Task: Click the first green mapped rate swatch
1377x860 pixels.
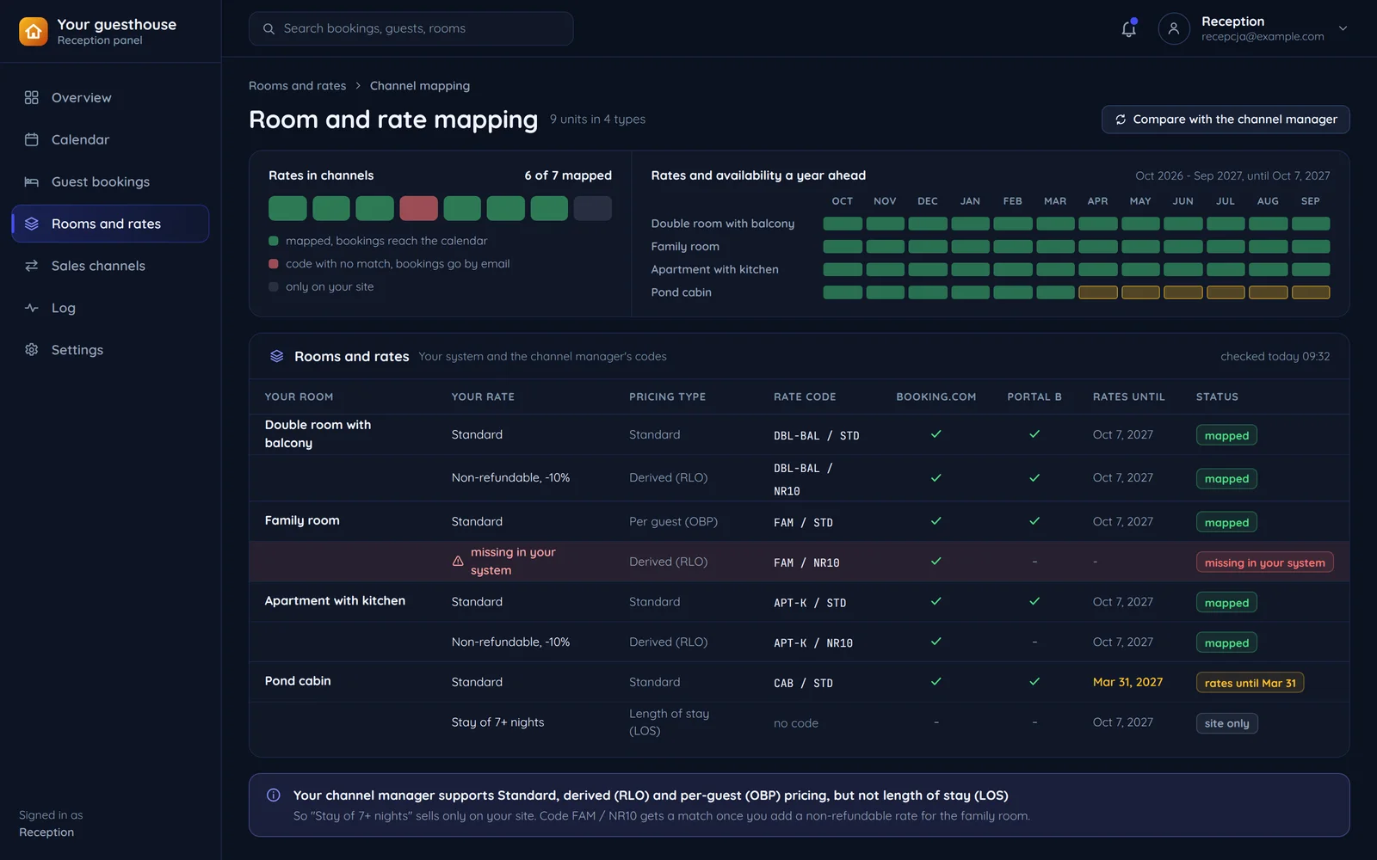Action: pyautogui.click(x=287, y=208)
